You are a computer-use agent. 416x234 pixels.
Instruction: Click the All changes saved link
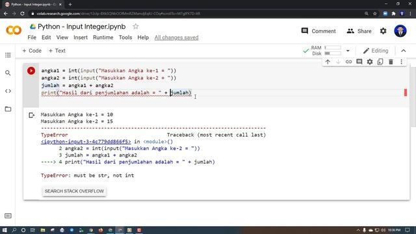176,38
